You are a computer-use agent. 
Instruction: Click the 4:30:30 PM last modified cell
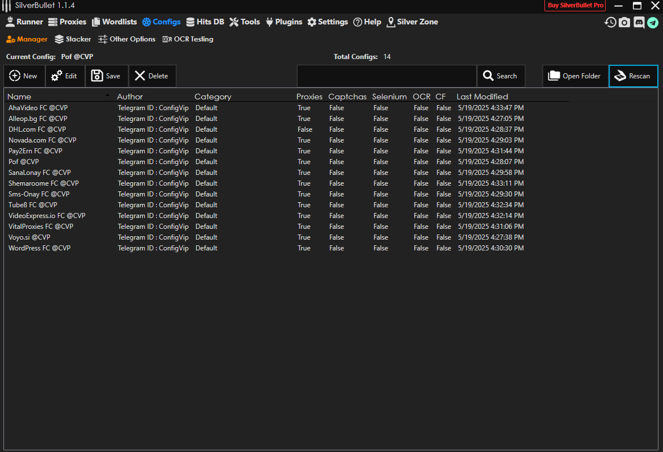[x=490, y=248]
